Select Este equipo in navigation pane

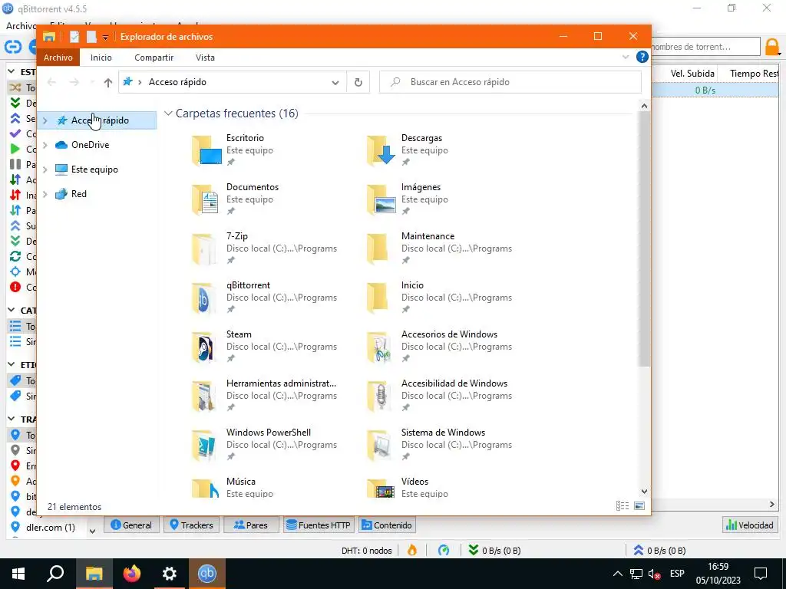click(x=94, y=169)
